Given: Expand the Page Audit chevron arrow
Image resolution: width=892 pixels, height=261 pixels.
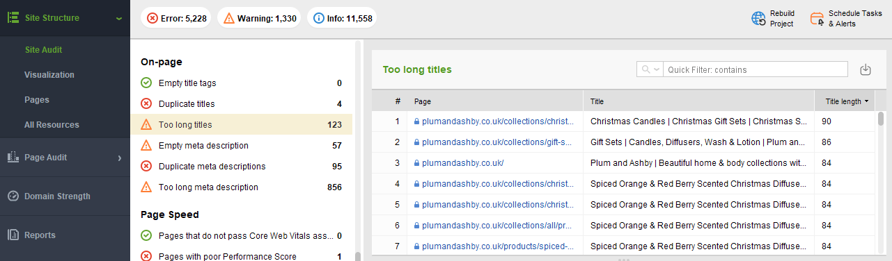Looking at the screenshot, I should [x=119, y=158].
